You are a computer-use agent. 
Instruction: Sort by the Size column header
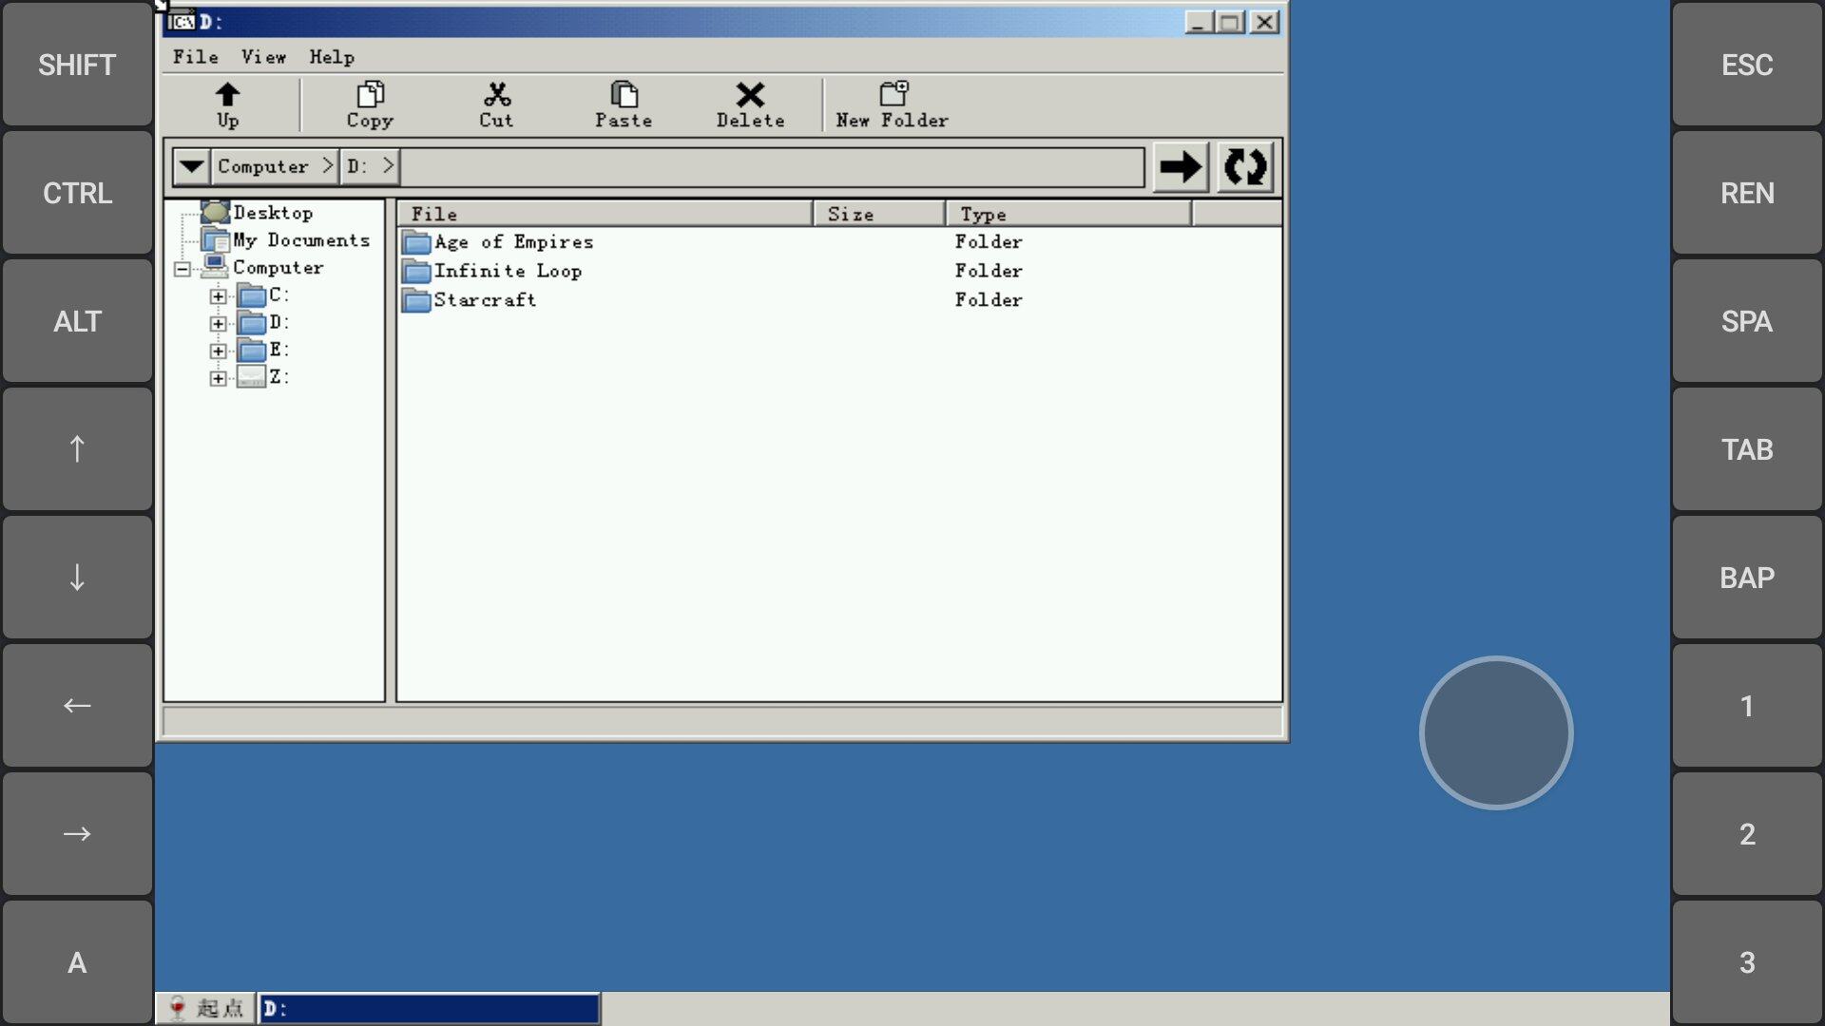[879, 214]
